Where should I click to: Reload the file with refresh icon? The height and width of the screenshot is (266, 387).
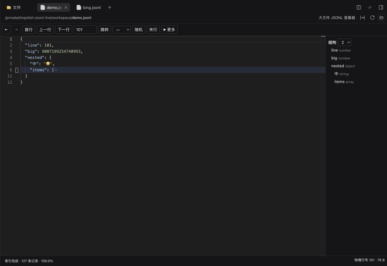tap(372, 18)
